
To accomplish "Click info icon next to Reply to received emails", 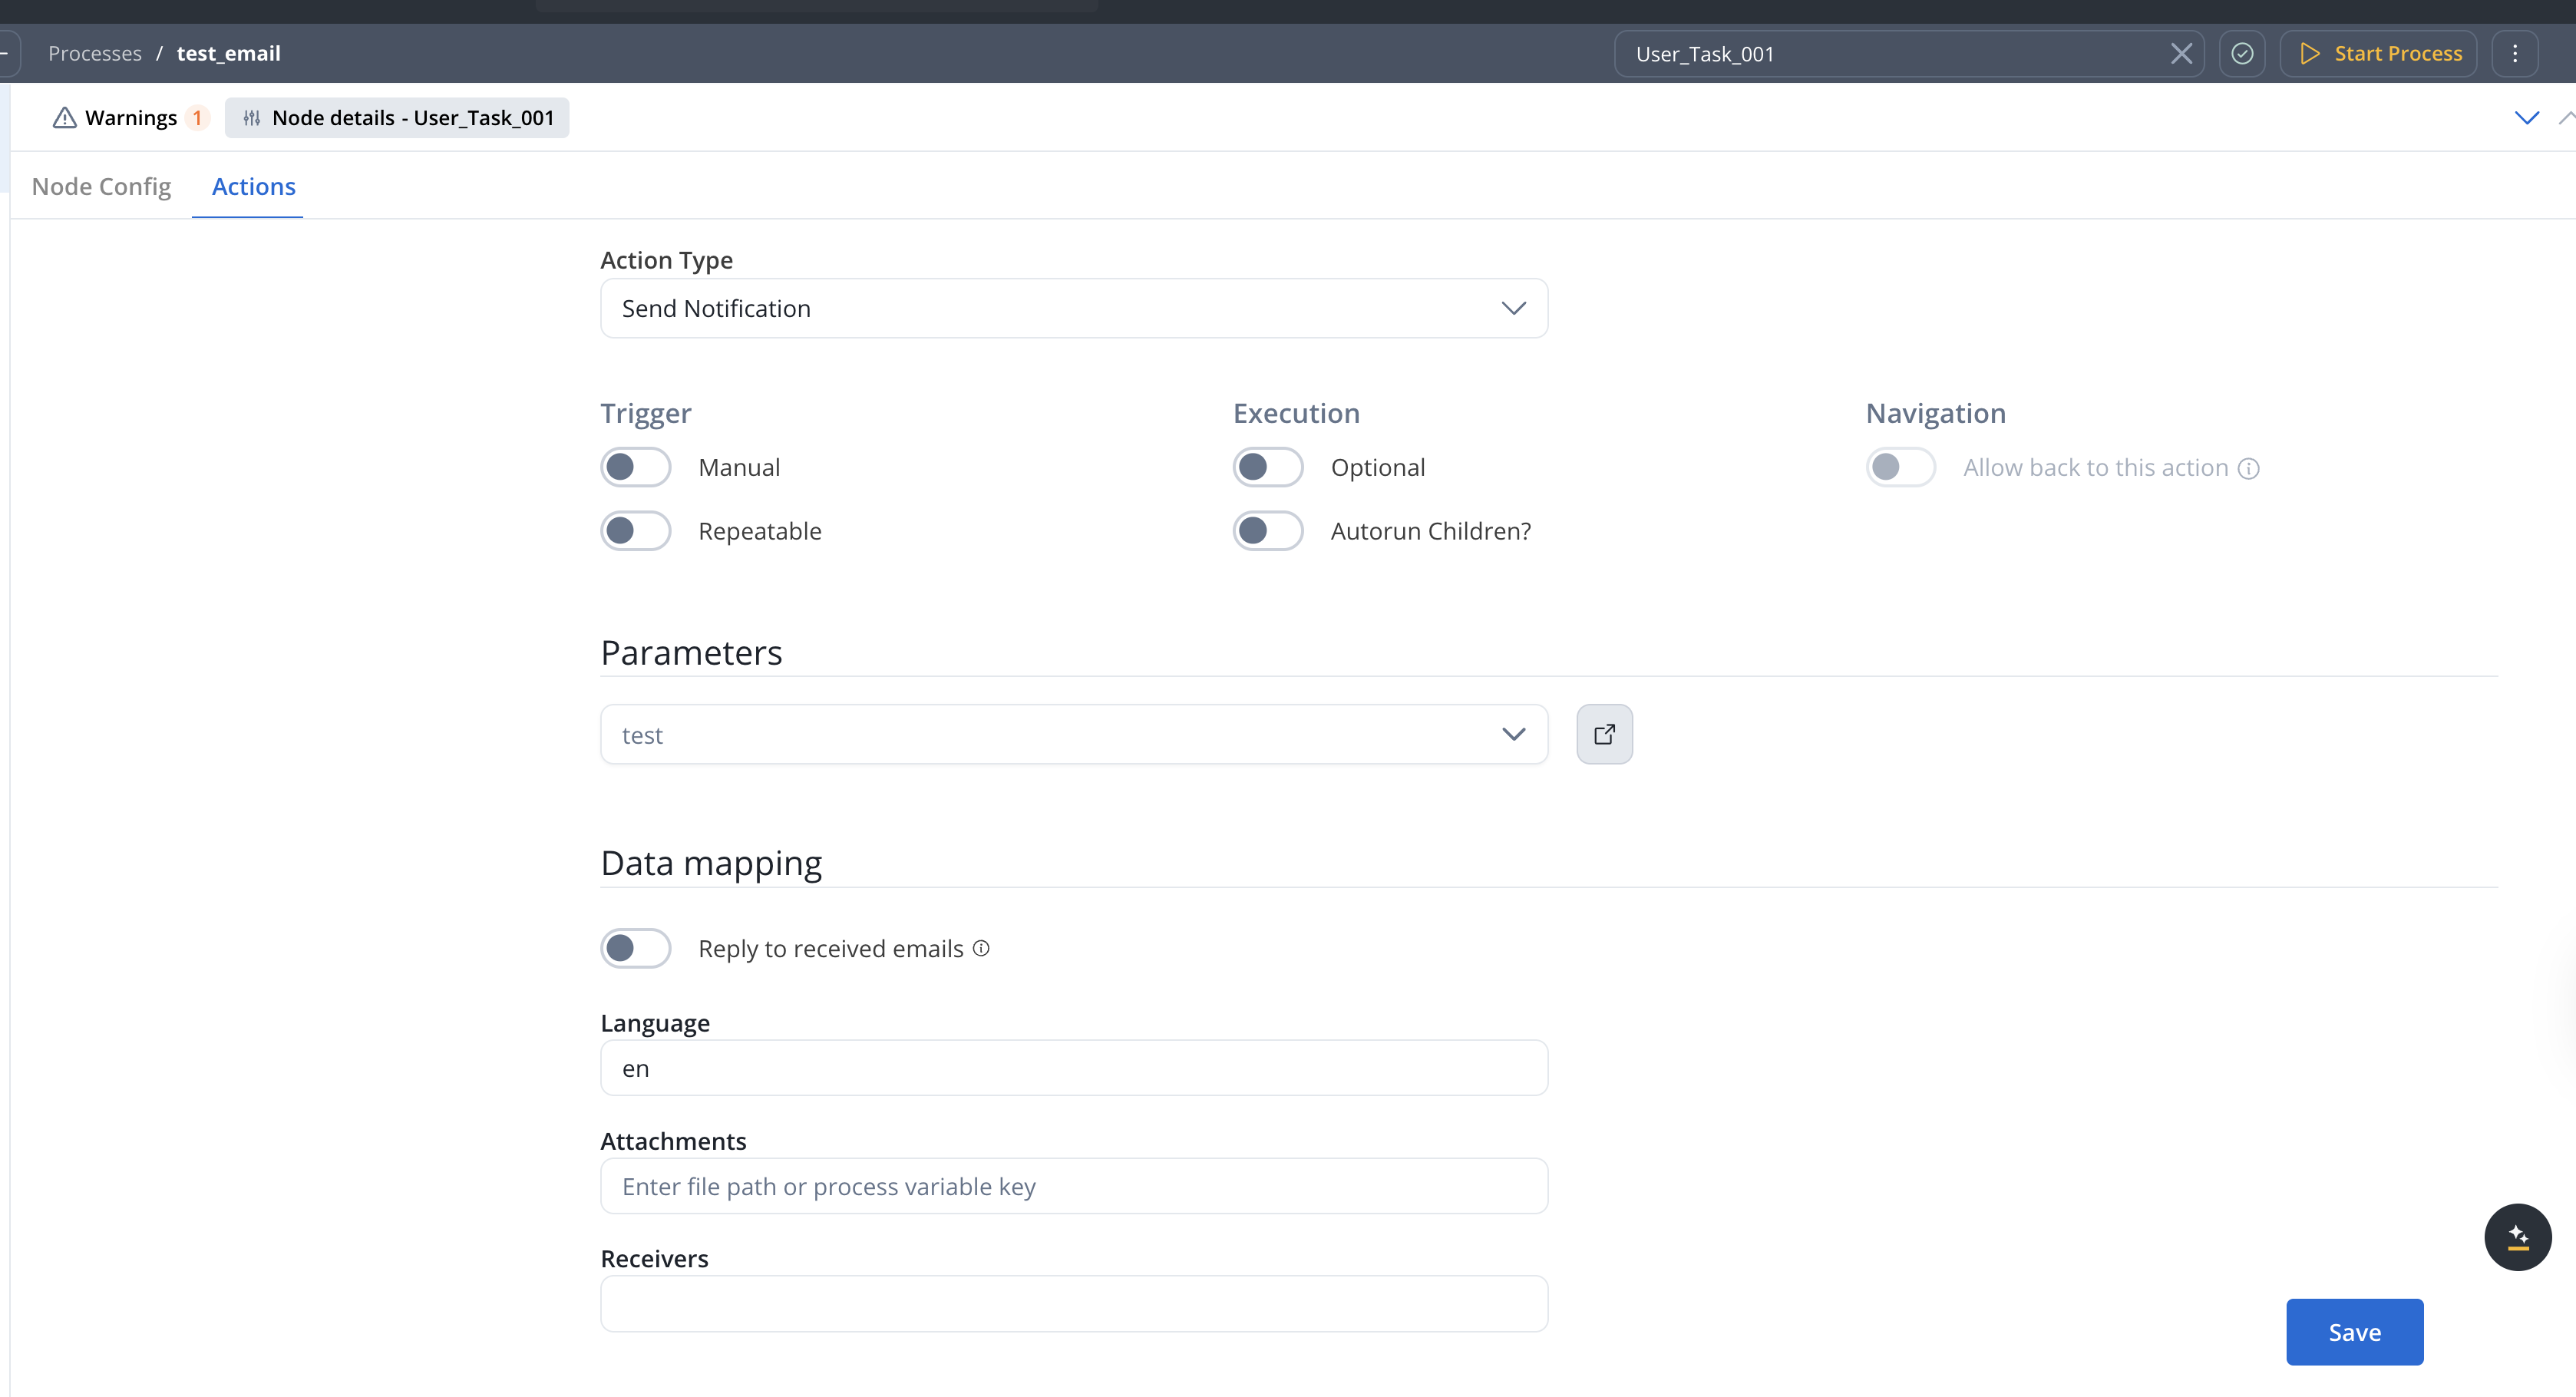I will tap(981, 948).
